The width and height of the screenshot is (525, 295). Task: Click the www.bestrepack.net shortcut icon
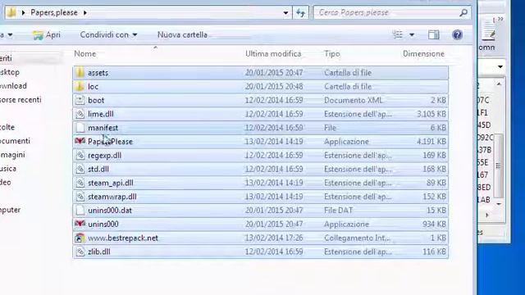(x=80, y=238)
